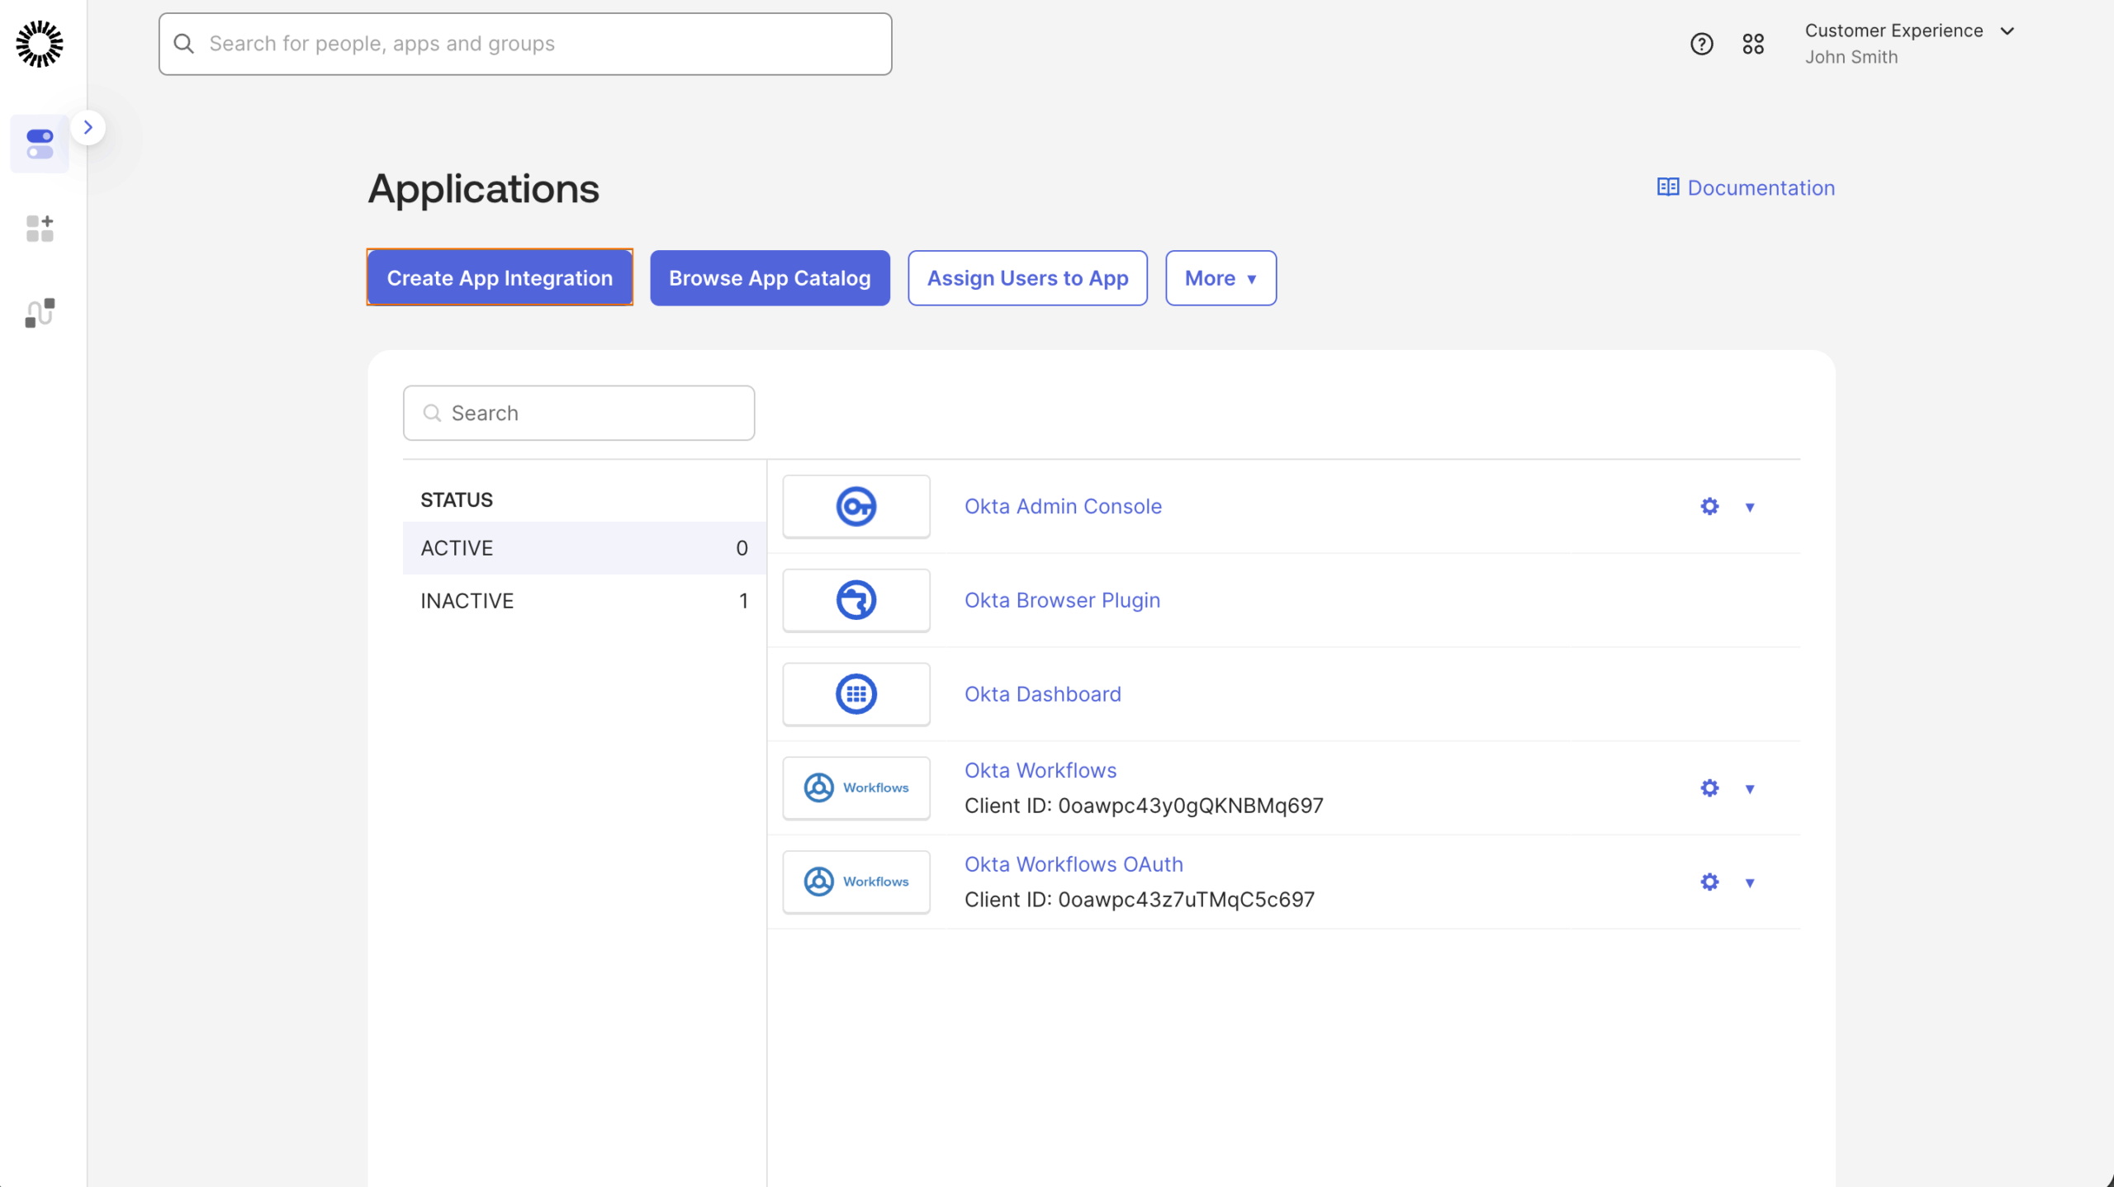Open settings gear for Okta Workflows
Image resolution: width=2114 pixels, height=1187 pixels.
1709,787
